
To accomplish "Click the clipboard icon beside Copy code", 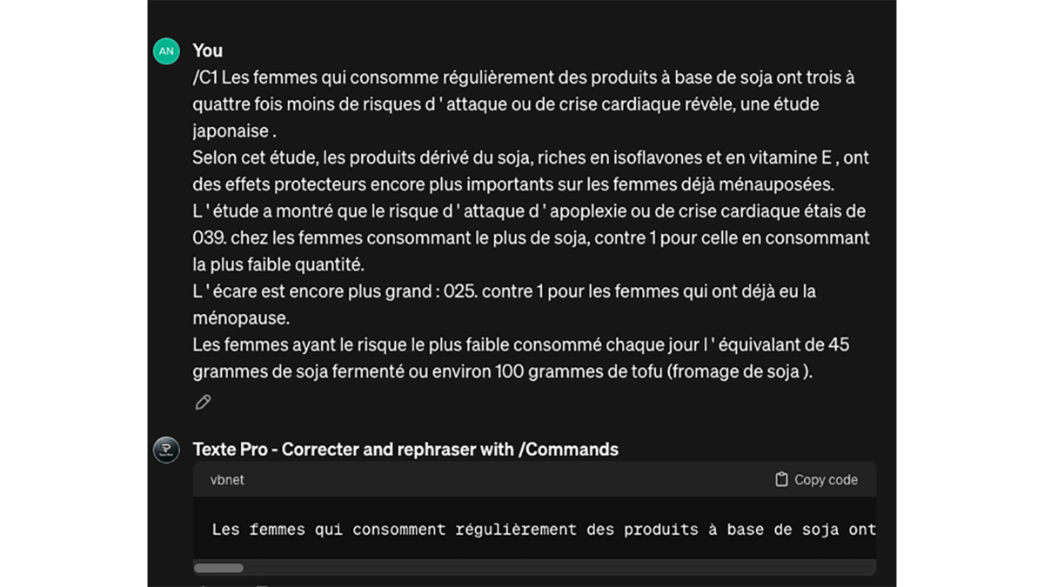I will pos(781,479).
